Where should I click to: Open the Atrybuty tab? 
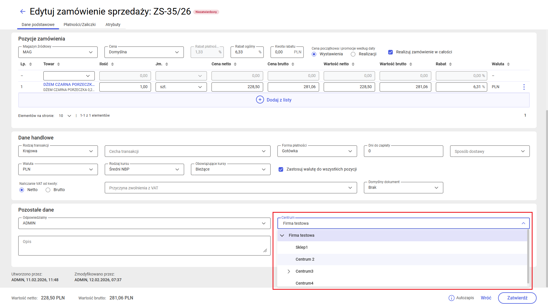pyautogui.click(x=113, y=25)
